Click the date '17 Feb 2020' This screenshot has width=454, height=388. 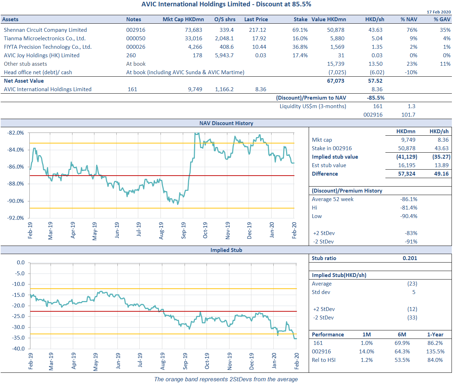click(438, 12)
